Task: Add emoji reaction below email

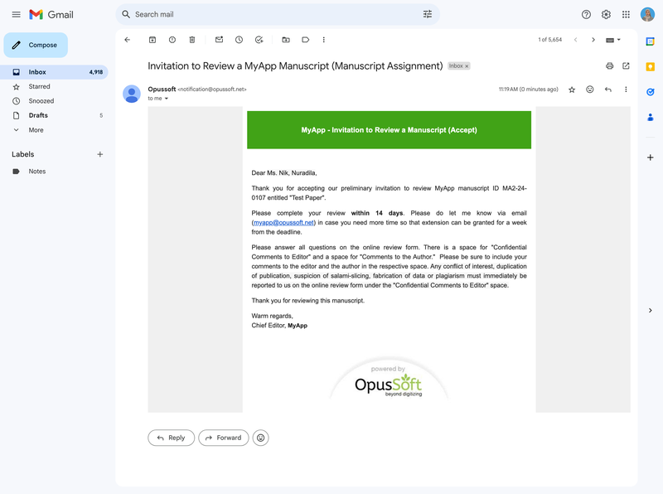Action: pos(260,438)
